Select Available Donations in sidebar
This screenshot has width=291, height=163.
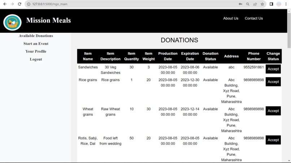click(x=36, y=36)
